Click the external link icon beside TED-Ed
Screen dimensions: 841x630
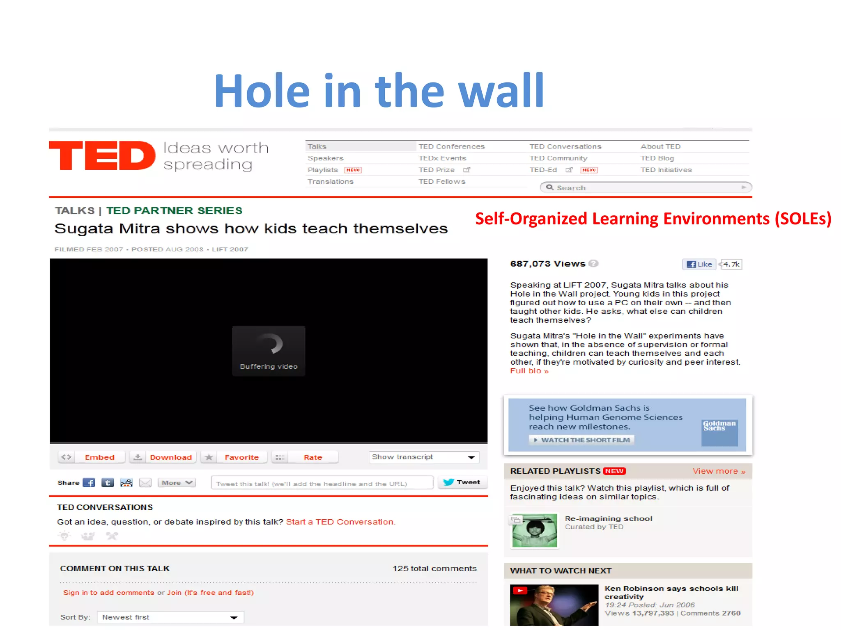click(x=569, y=170)
